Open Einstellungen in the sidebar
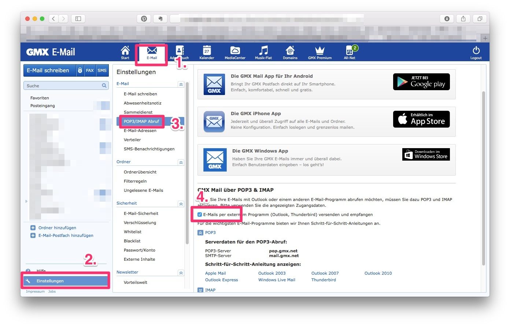510x326 pixels. 66,281
